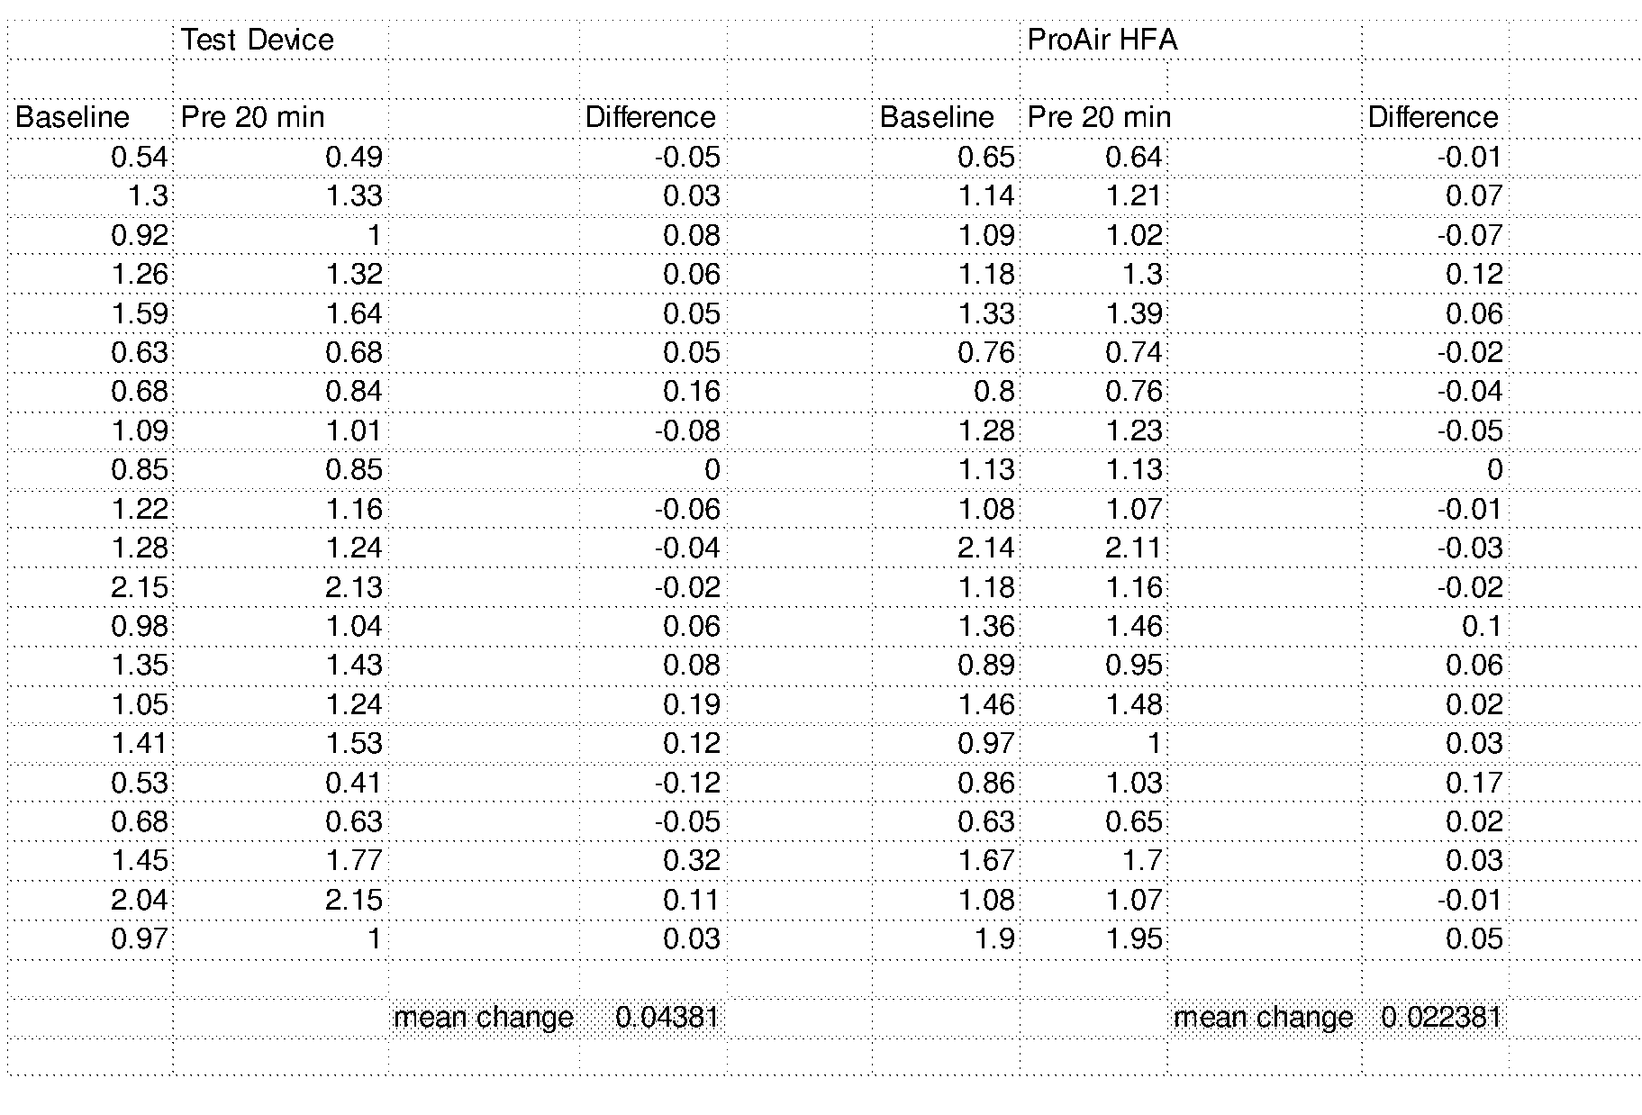Screen dimensions: 1642x1115
Task: Select the Difference cell showing 0.32
Action: (x=691, y=860)
